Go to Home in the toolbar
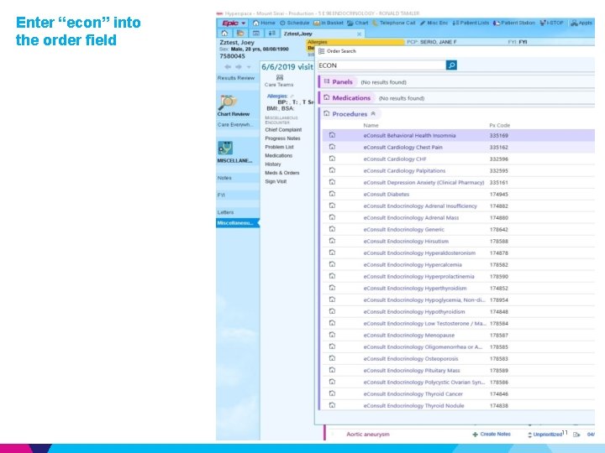The height and width of the screenshot is (453, 605). pos(264,23)
